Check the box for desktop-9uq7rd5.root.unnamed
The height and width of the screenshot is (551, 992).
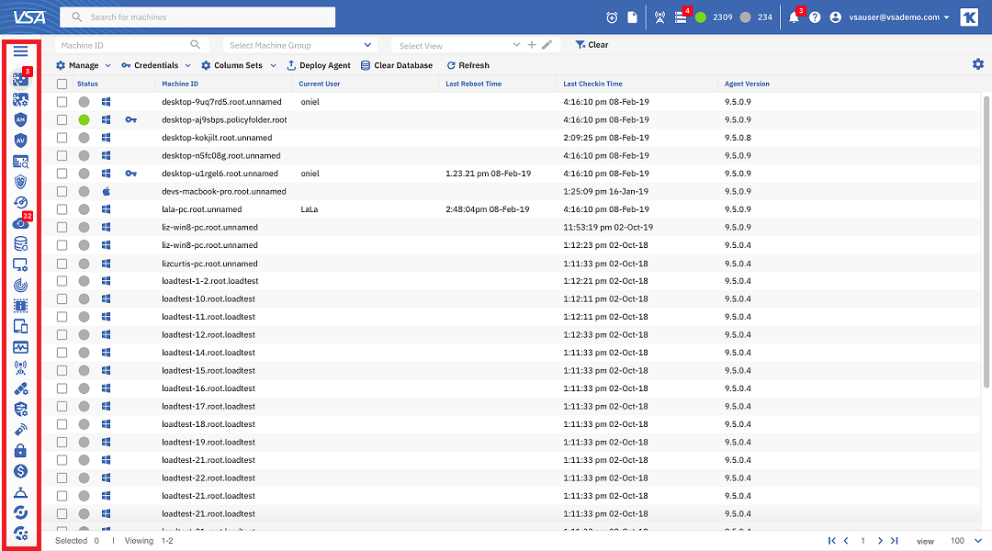62,102
